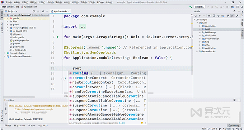
Task: Close the Application.kt tab with its x
Action: [x=69, y=11]
